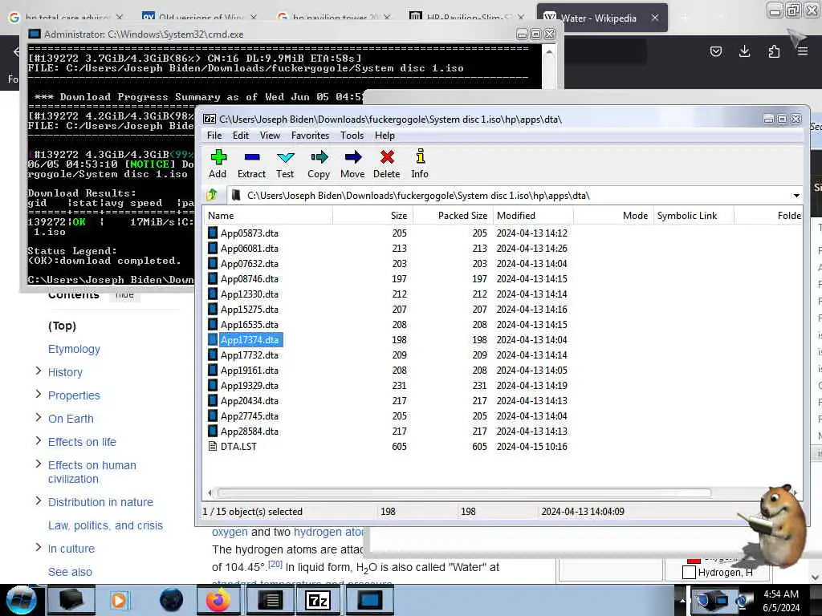Screen dimensions: 822x616
Task: Click the Info icon in 7-Zip toolbar
Action: point(420,156)
